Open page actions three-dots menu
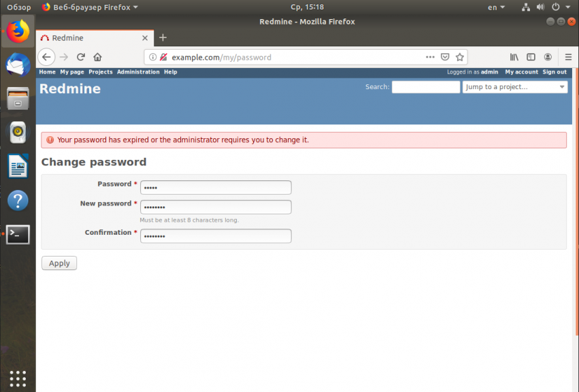The height and width of the screenshot is (392, 579). point(430,57)
